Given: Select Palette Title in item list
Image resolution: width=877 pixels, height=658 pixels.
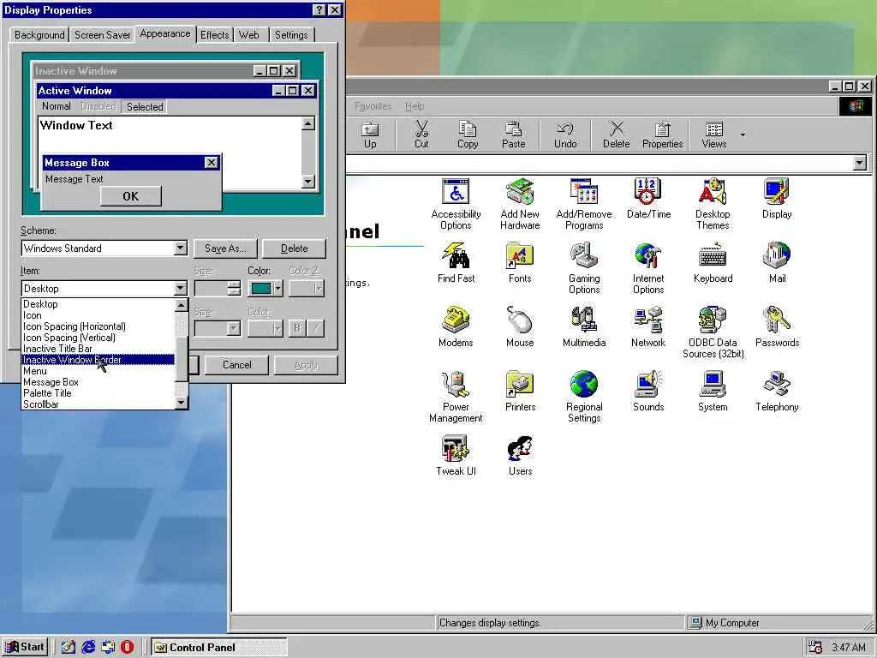Looking at the screenshot, I should [98, 393].
